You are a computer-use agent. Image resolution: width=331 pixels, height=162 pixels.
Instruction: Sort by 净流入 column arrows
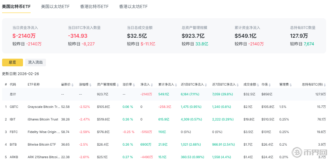click(152, 85)
